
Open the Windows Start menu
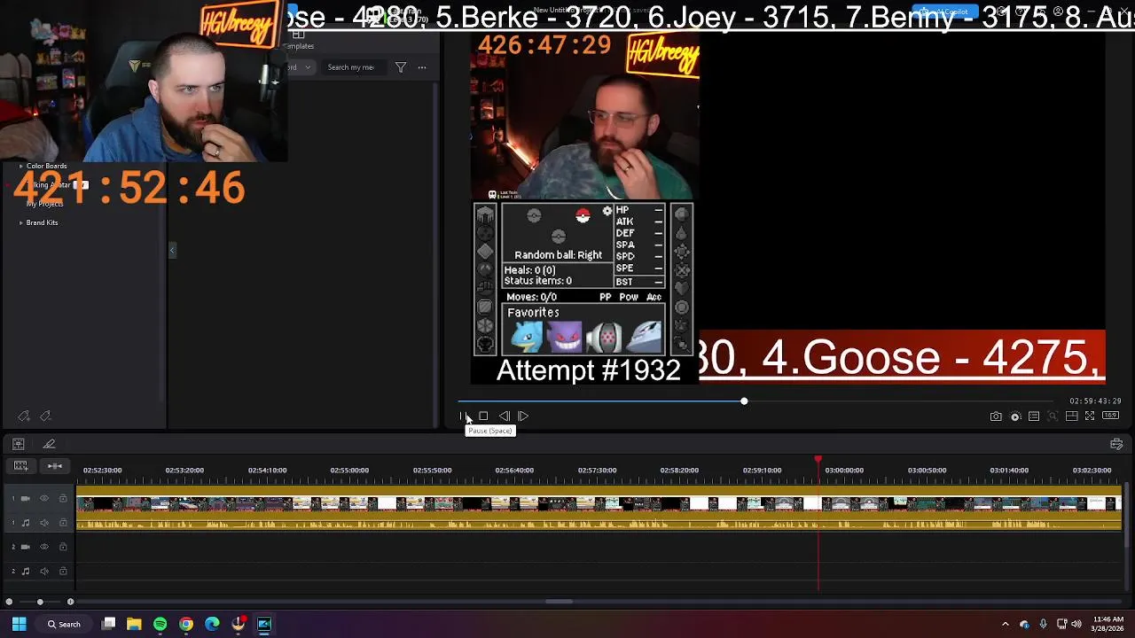19,624
